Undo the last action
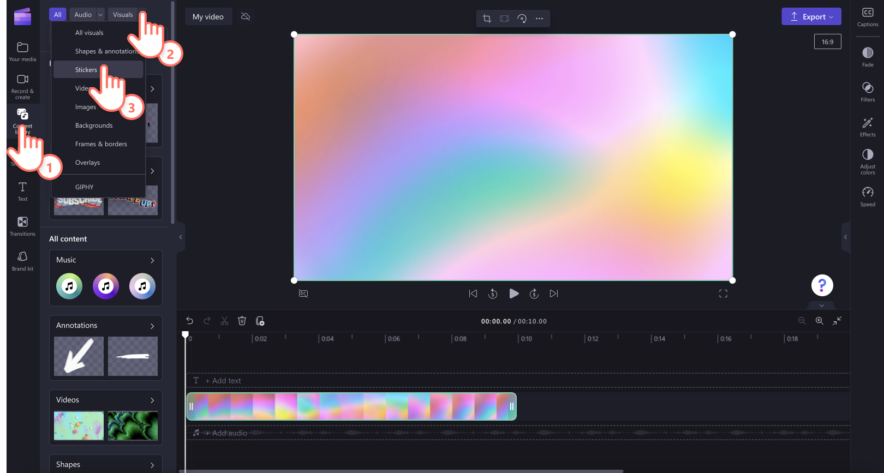Image resolution: width=884 pixels, height=473 pixels. [189, 321]
